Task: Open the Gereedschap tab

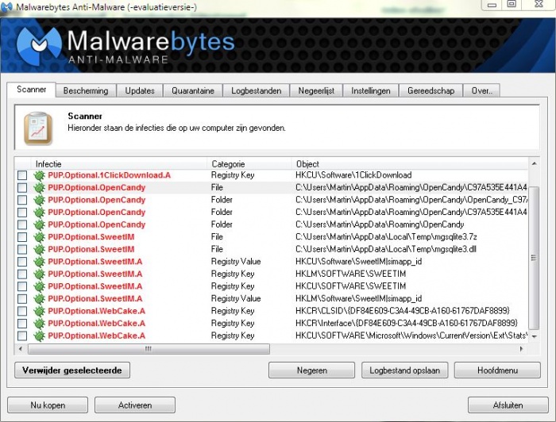Action: click(x=431, y=90)
